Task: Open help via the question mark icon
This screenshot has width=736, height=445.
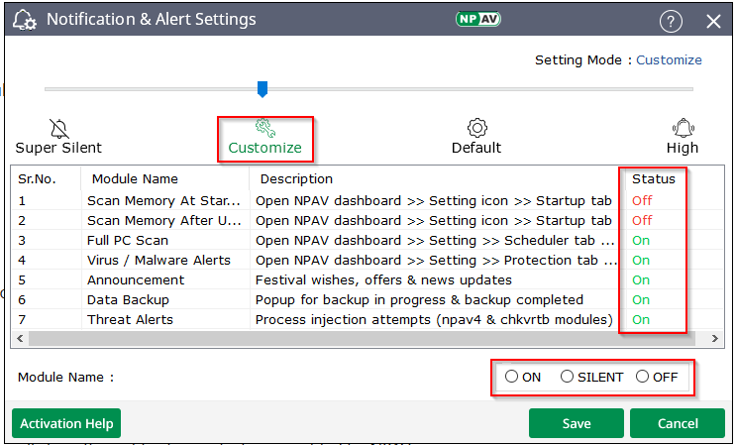Action: point(671,21)
